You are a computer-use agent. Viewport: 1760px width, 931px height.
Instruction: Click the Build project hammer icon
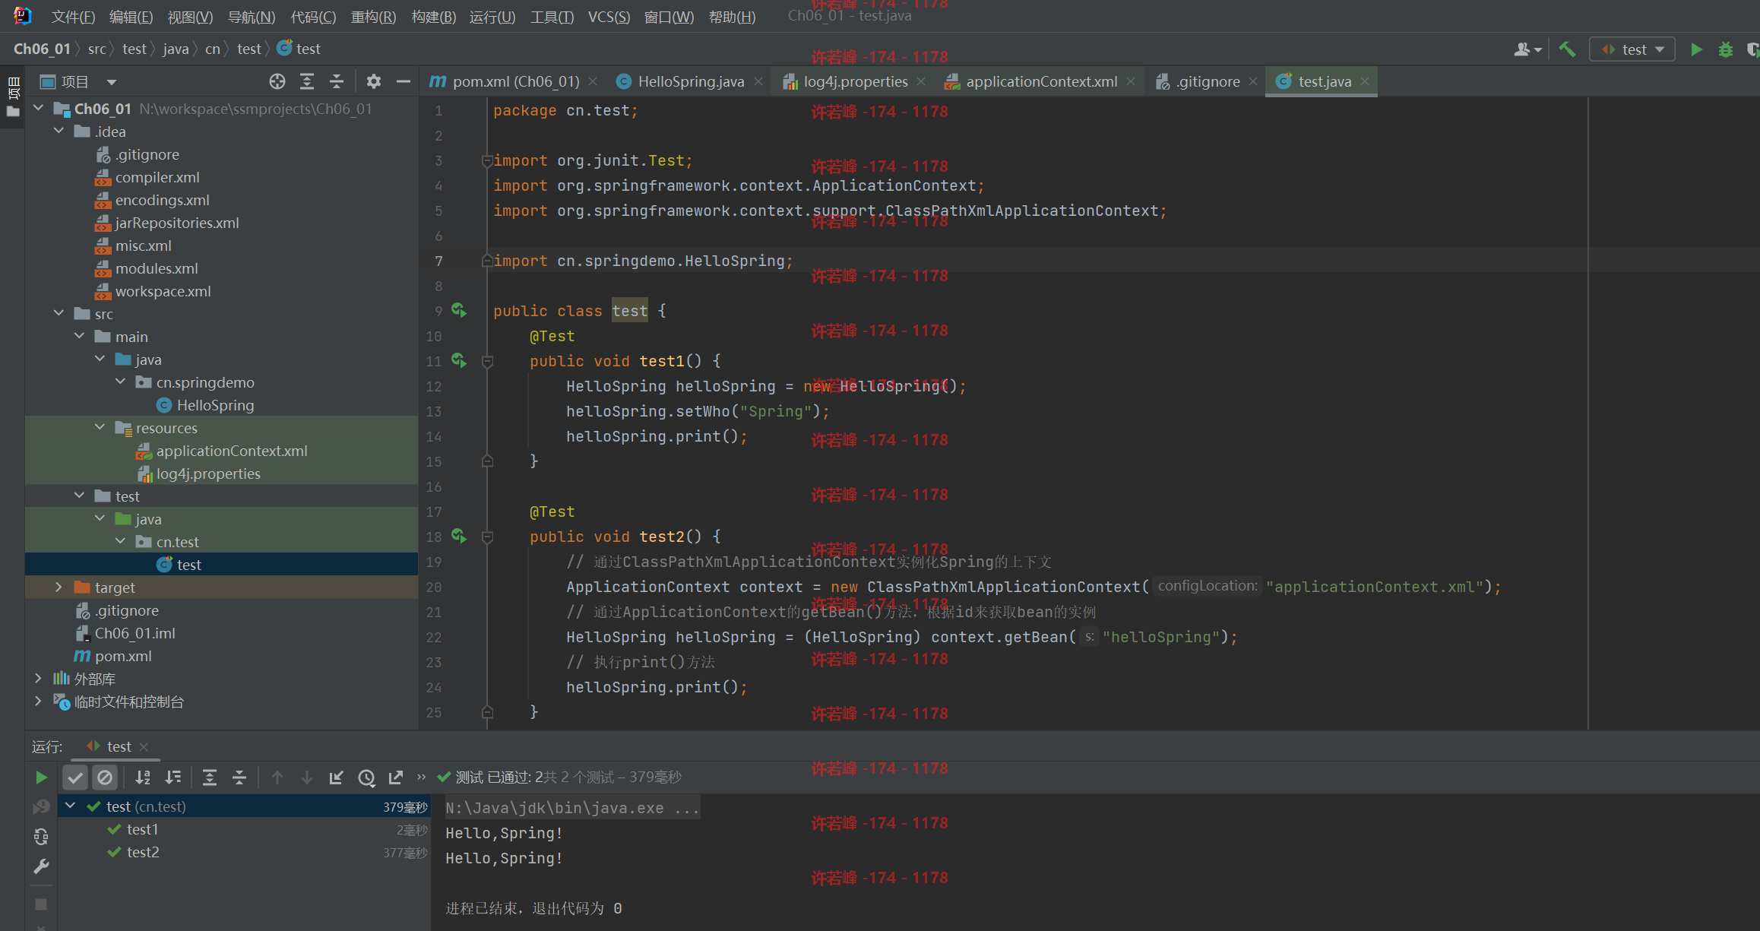(x=1566, y=49)
